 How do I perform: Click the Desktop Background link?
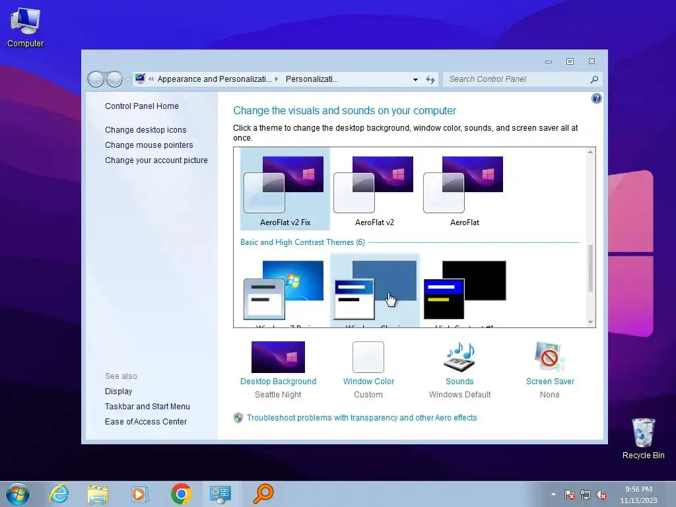point(278,382)
